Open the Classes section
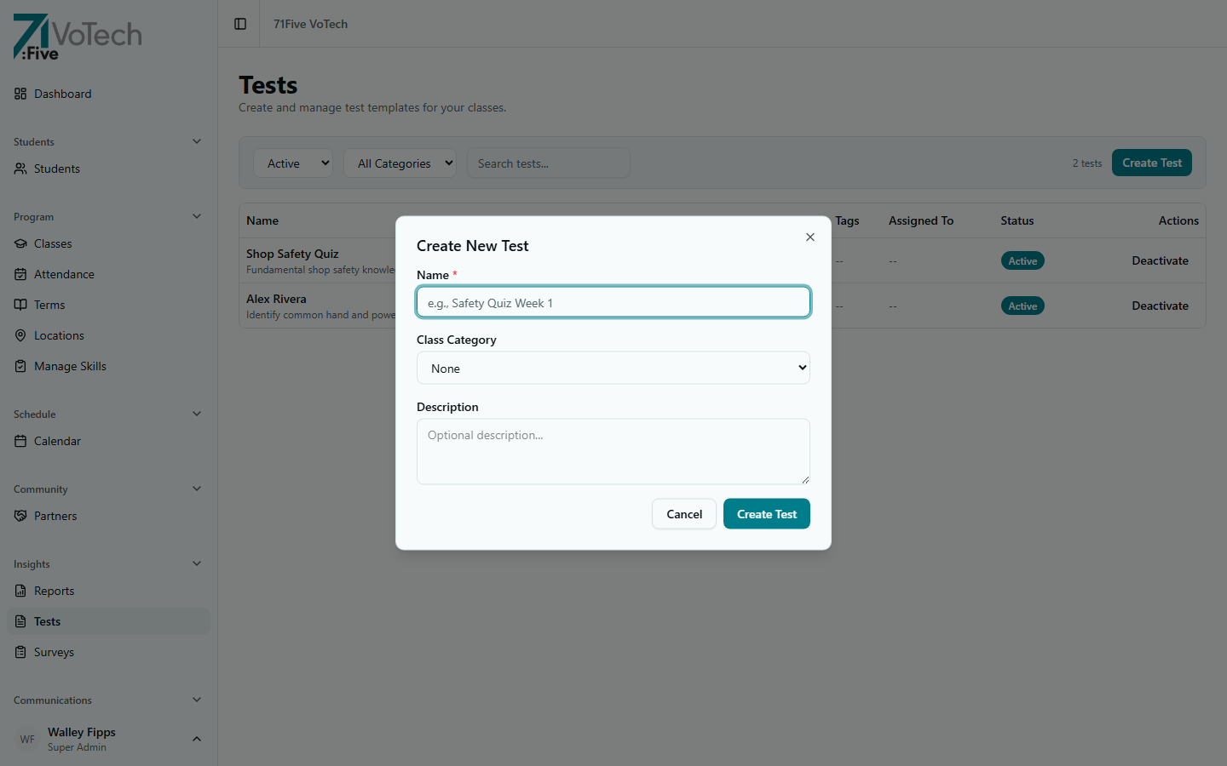This screenshot has width=1227, height=766. click(x=54, y=243)
